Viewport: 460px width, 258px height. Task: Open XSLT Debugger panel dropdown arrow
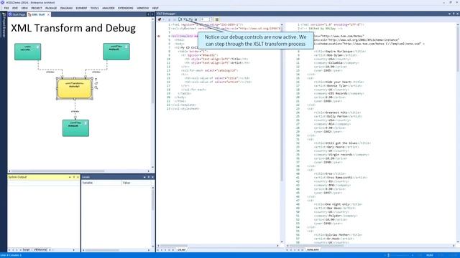[x=449, y=14]
